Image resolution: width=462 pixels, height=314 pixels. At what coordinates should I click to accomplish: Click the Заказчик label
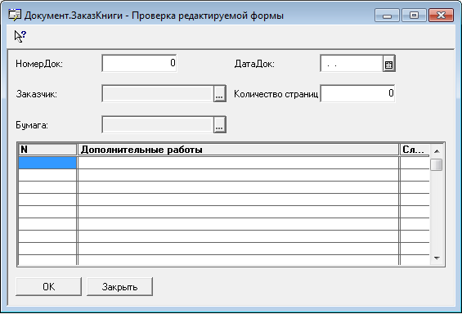[x=37, y=94]
